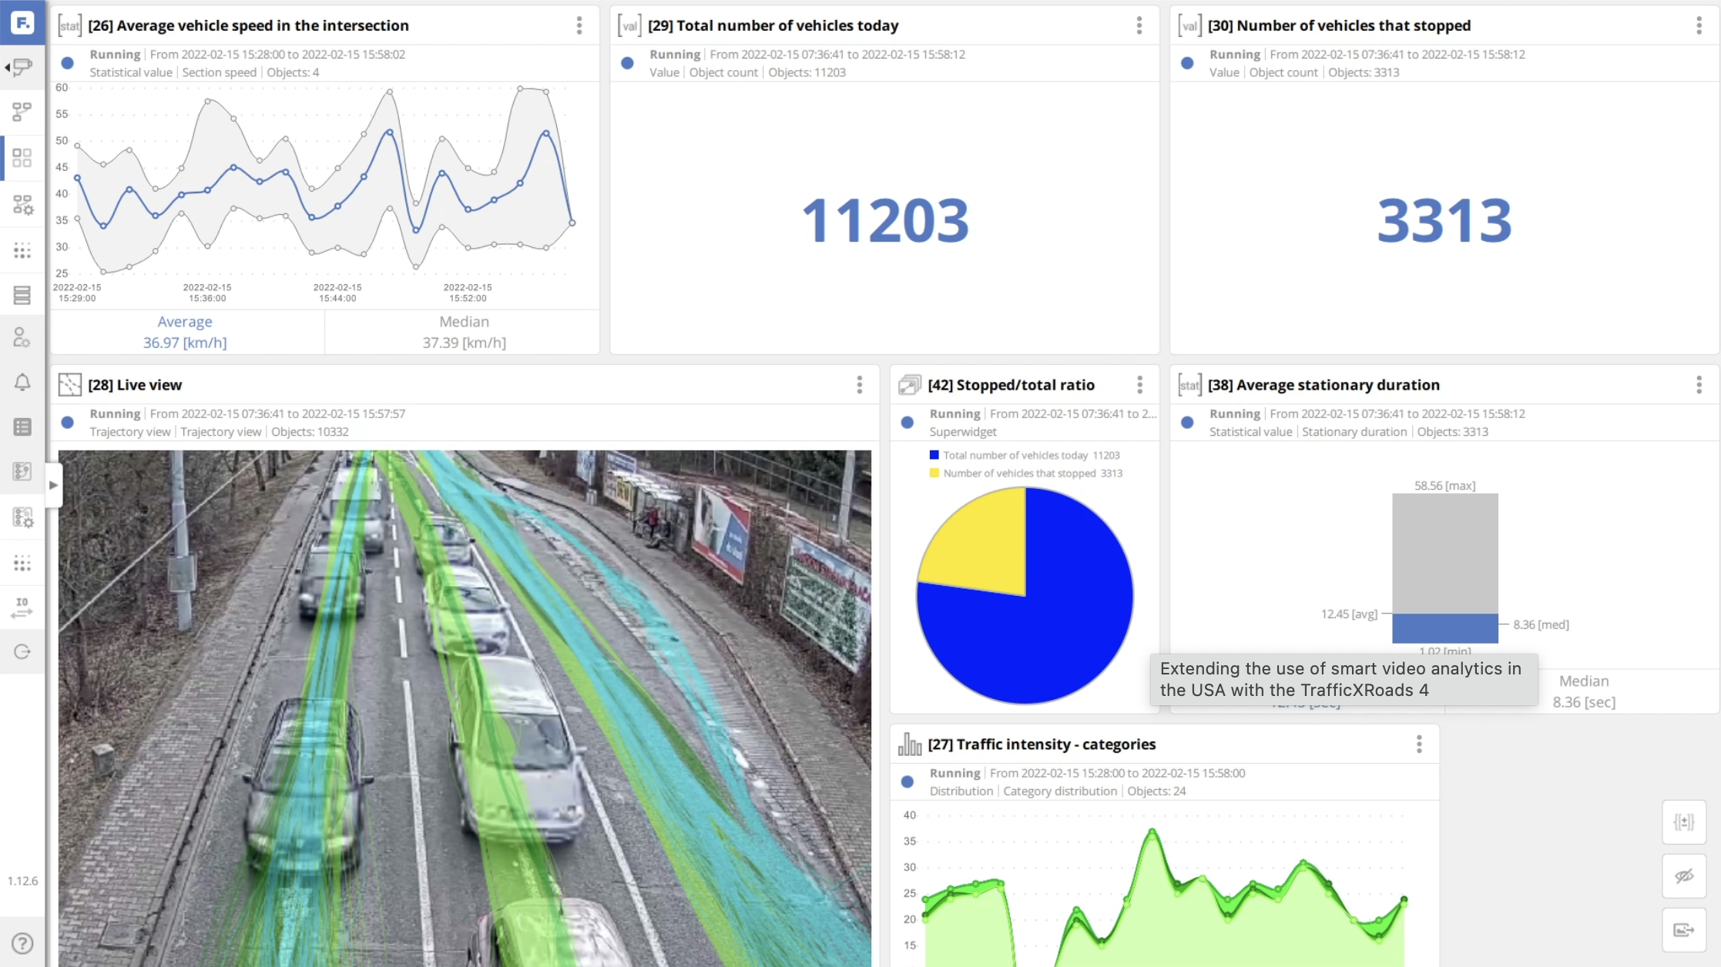Toggle the crossed-eye visibility button
Image resolution: width=1721 pixels, height=967 pixels.
[x=1684, y=876]
